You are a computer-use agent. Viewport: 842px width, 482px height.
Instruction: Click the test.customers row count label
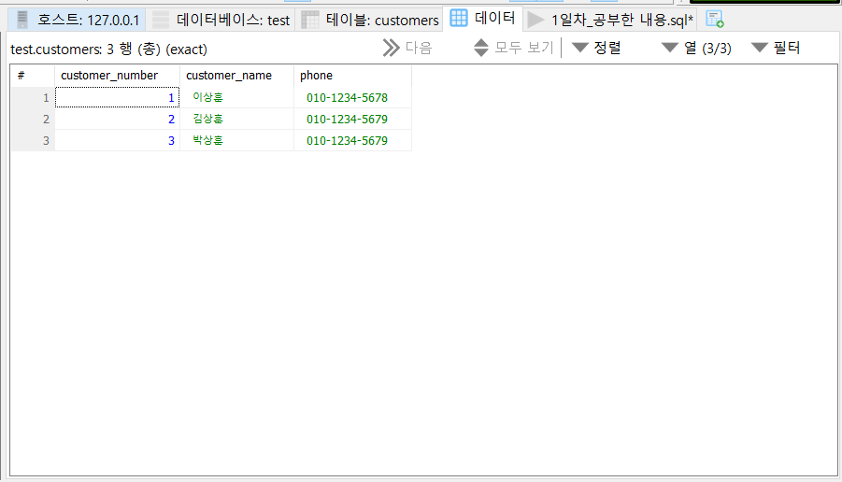pos(108,49)
